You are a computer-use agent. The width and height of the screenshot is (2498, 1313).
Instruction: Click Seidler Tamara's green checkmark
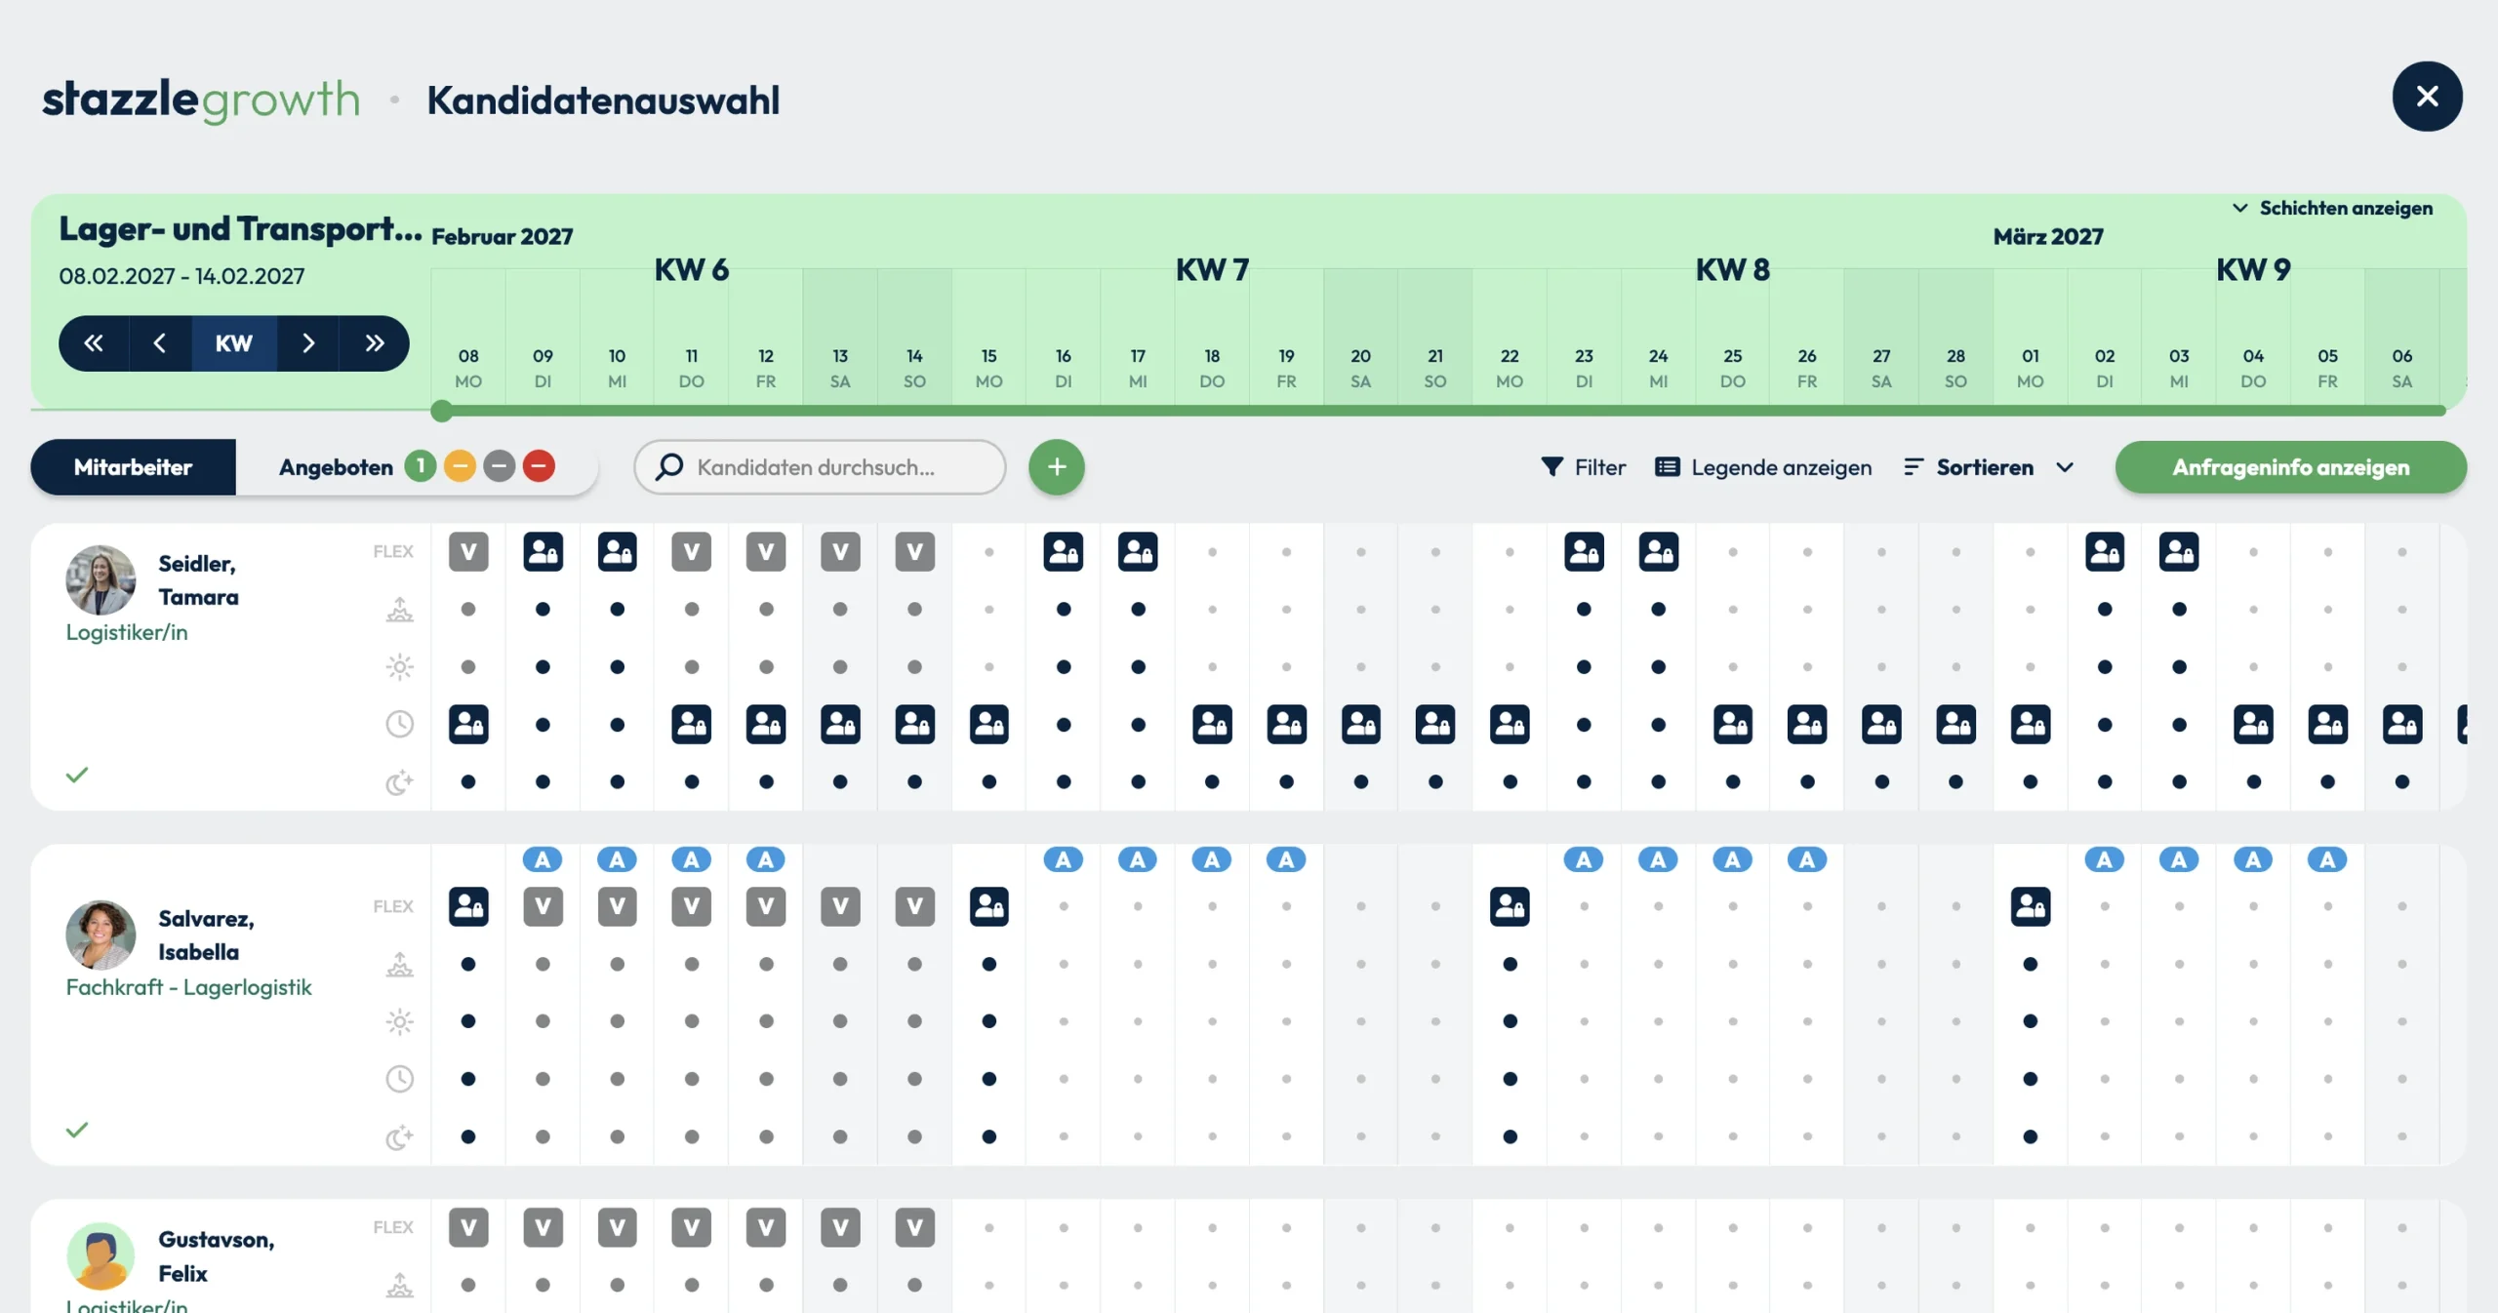[x=77, y=775]
